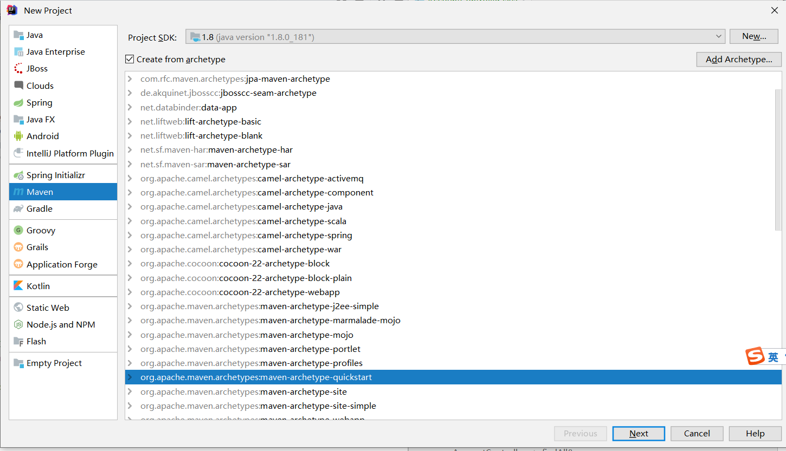786x451 pixels.
Task: Expand maven-archetype-quickstart chevron
Action: tap(130, 377)
